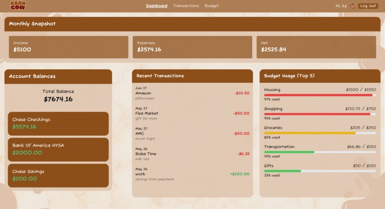Click the Gifts budget progress bar

point(320,171)
